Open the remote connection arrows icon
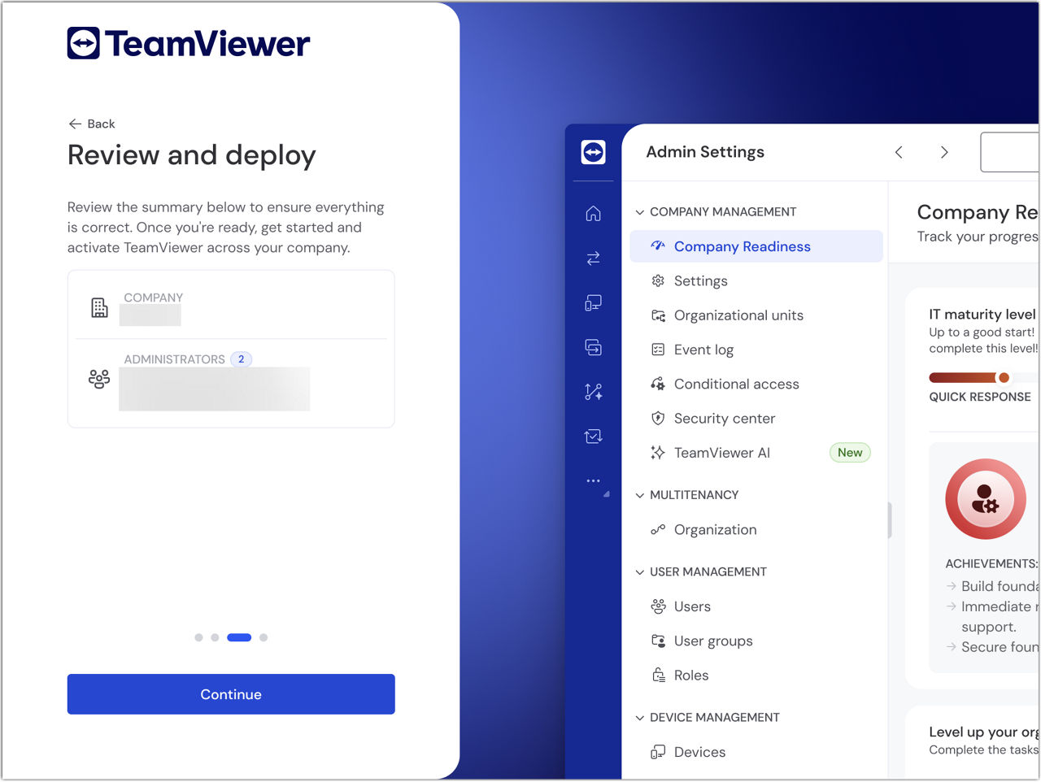 pos(593,258)
